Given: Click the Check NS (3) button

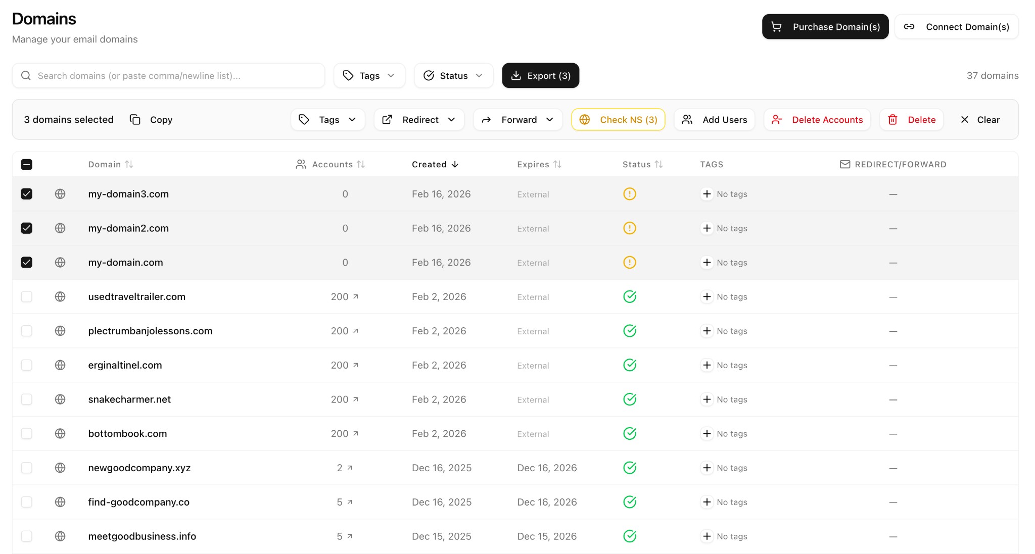Looking at the screenshot, I should pos(618,120).
